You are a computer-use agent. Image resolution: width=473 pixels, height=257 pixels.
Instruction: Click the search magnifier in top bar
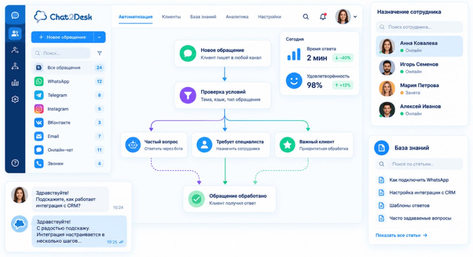(x=306, y=17)
